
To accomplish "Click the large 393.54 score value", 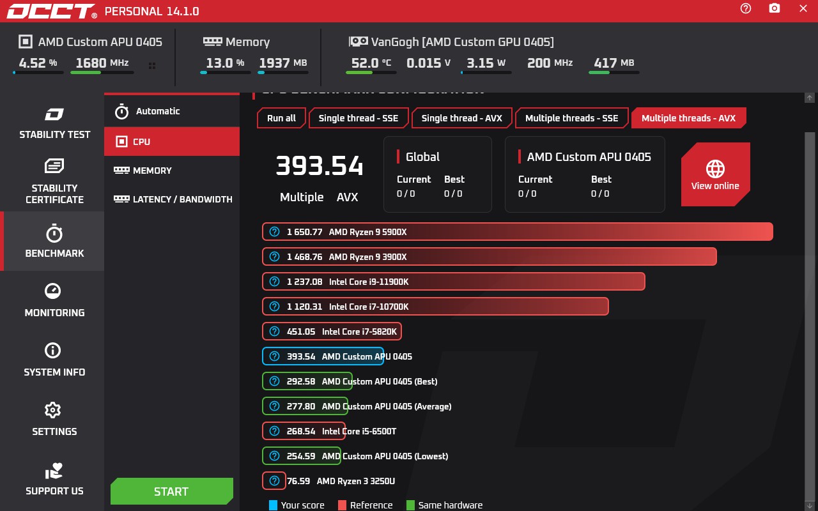I will click(320, 166).
